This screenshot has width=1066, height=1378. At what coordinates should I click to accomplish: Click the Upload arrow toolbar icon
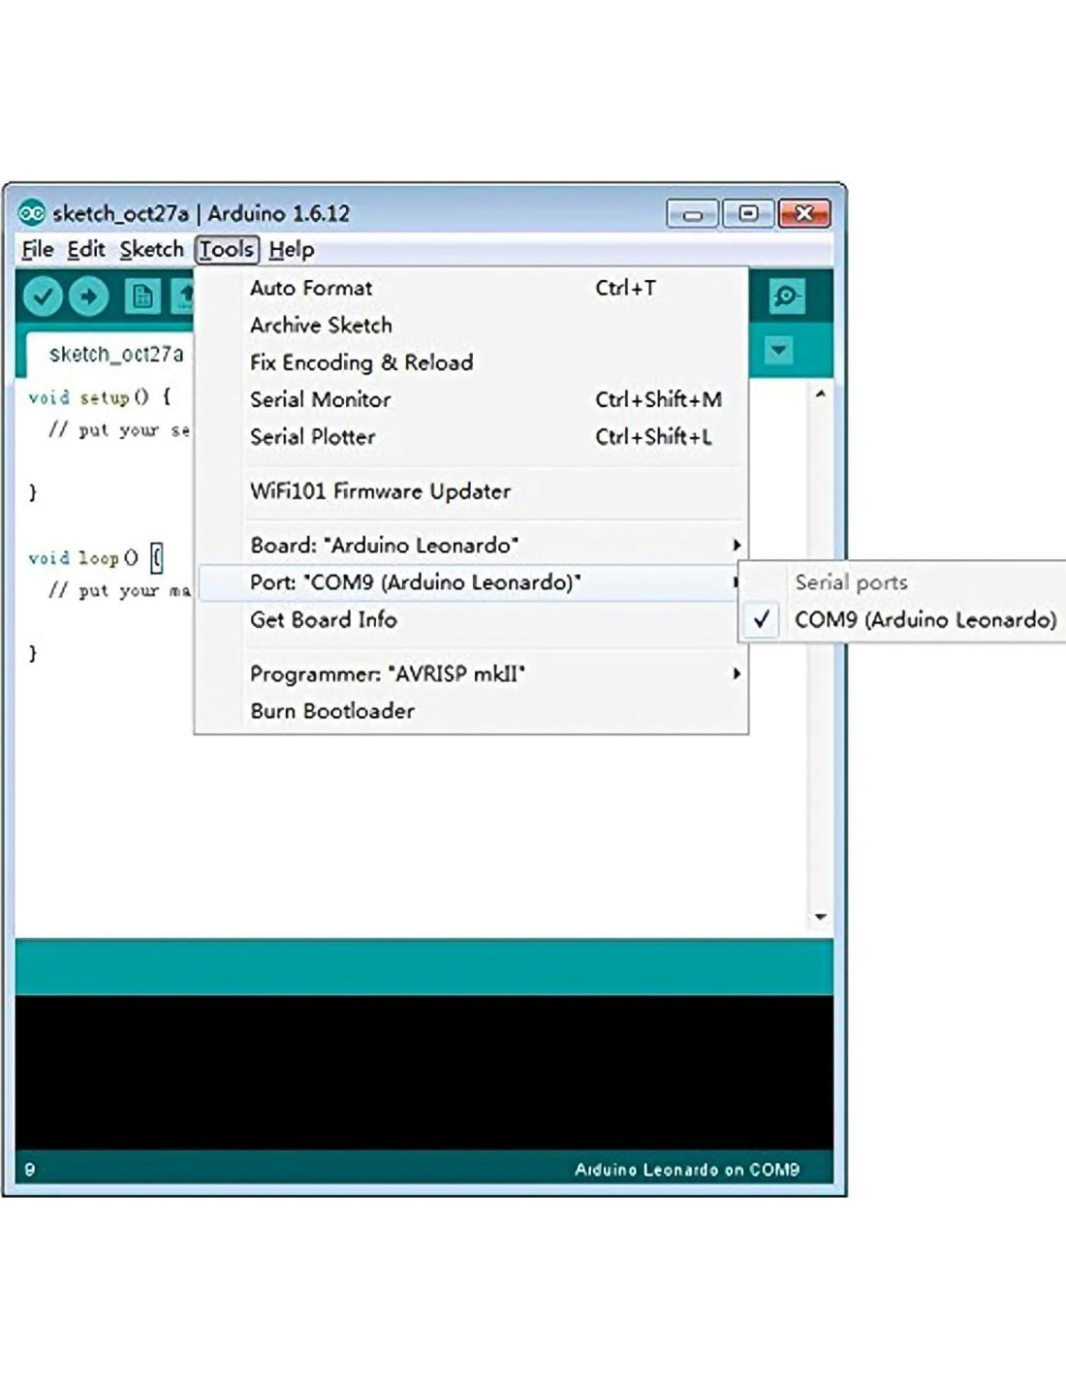click(x=89, y=297)
